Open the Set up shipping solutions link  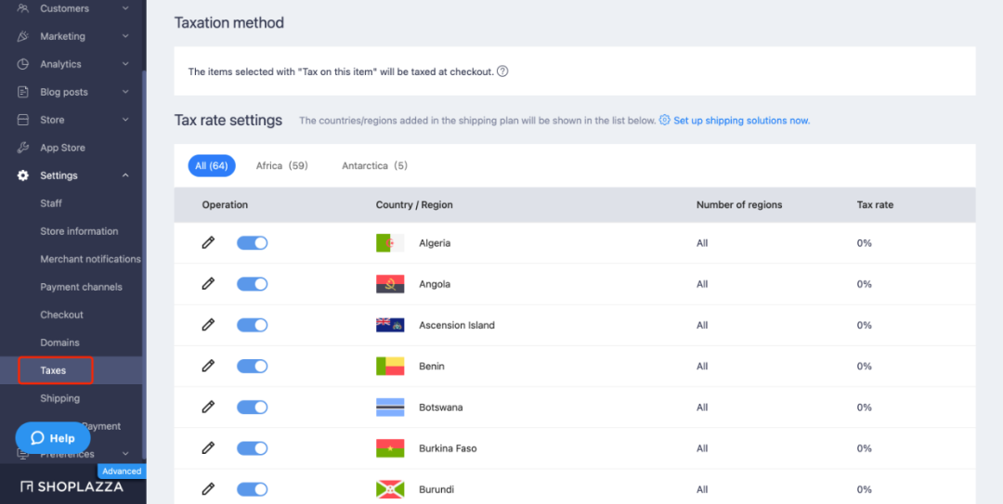pyautogui.click(x=741, y=121)
